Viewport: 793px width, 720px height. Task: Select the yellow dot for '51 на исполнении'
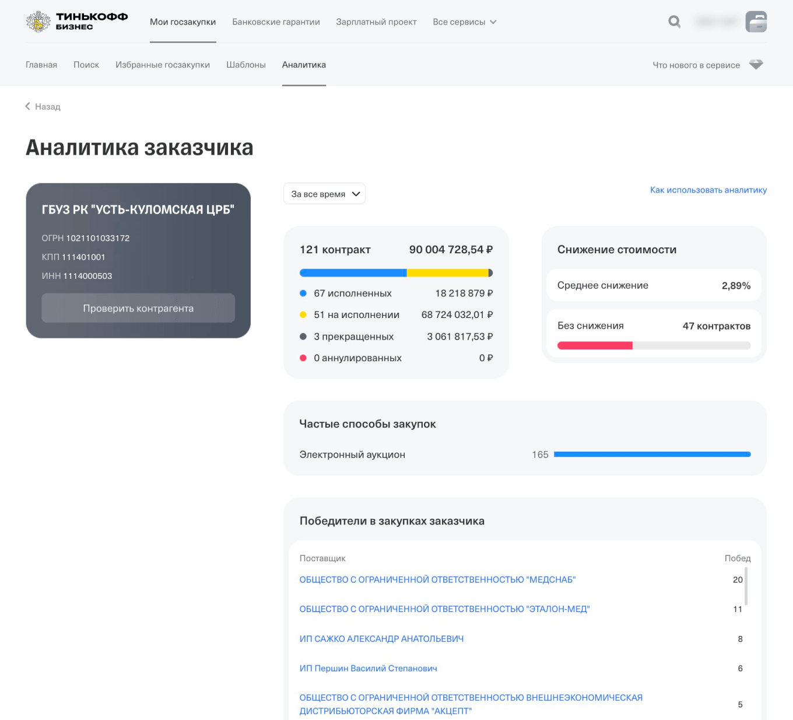(303, 314)
